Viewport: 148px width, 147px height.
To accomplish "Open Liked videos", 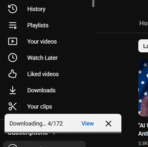I will pos(43,74).
